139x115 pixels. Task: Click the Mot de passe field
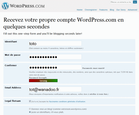(55, 57)
